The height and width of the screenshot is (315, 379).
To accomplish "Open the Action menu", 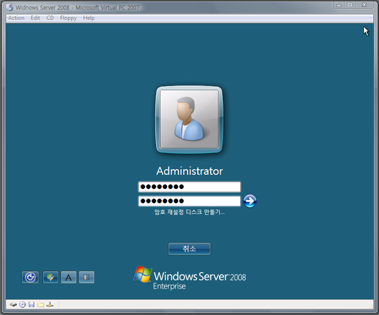I will pyautogui.click(x=16, y=18).
